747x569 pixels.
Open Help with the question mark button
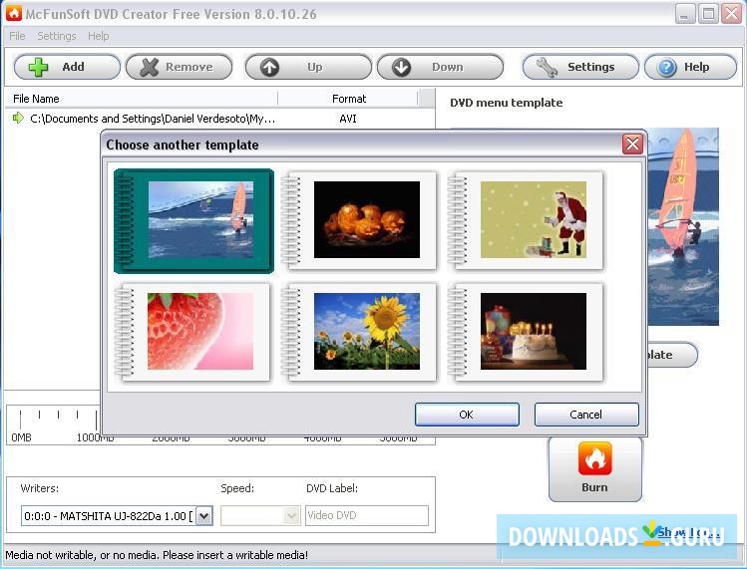690,67
